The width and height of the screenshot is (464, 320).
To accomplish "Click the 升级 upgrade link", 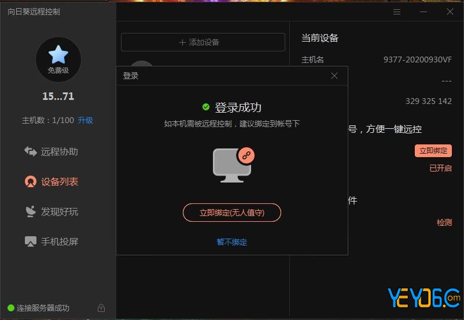I will point(85,120).
